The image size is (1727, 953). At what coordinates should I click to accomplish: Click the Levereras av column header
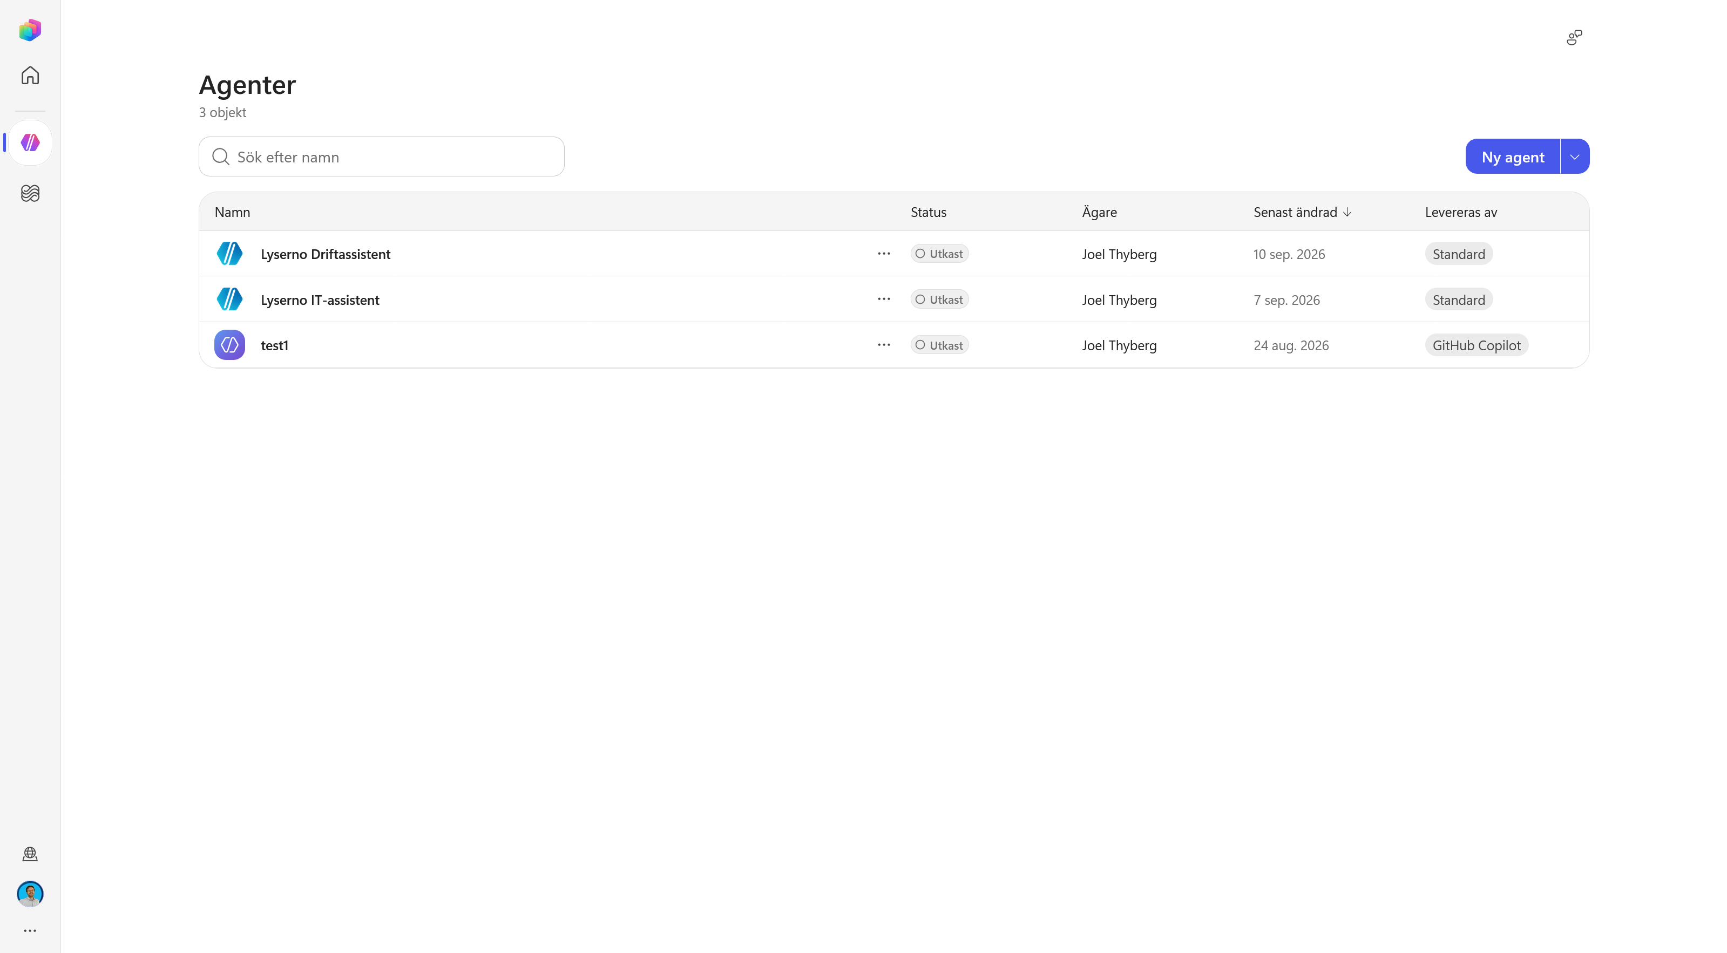[x=1461, y=212]
